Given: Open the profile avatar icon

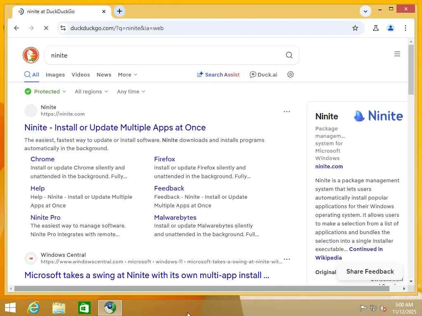Looking at the screenshot, I should tap(391, 28).
